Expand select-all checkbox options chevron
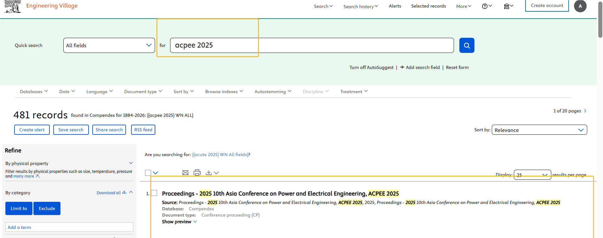The width and height of the screenshot is (603, 238). (156, 173)
